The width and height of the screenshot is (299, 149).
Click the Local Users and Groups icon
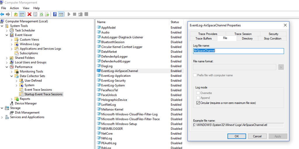pyautogui.click(x=12, y=62)
